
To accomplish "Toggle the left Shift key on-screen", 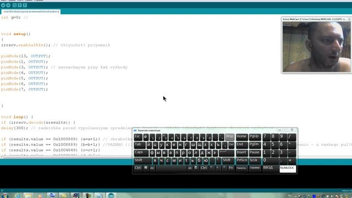I will [x=143, y=161].
